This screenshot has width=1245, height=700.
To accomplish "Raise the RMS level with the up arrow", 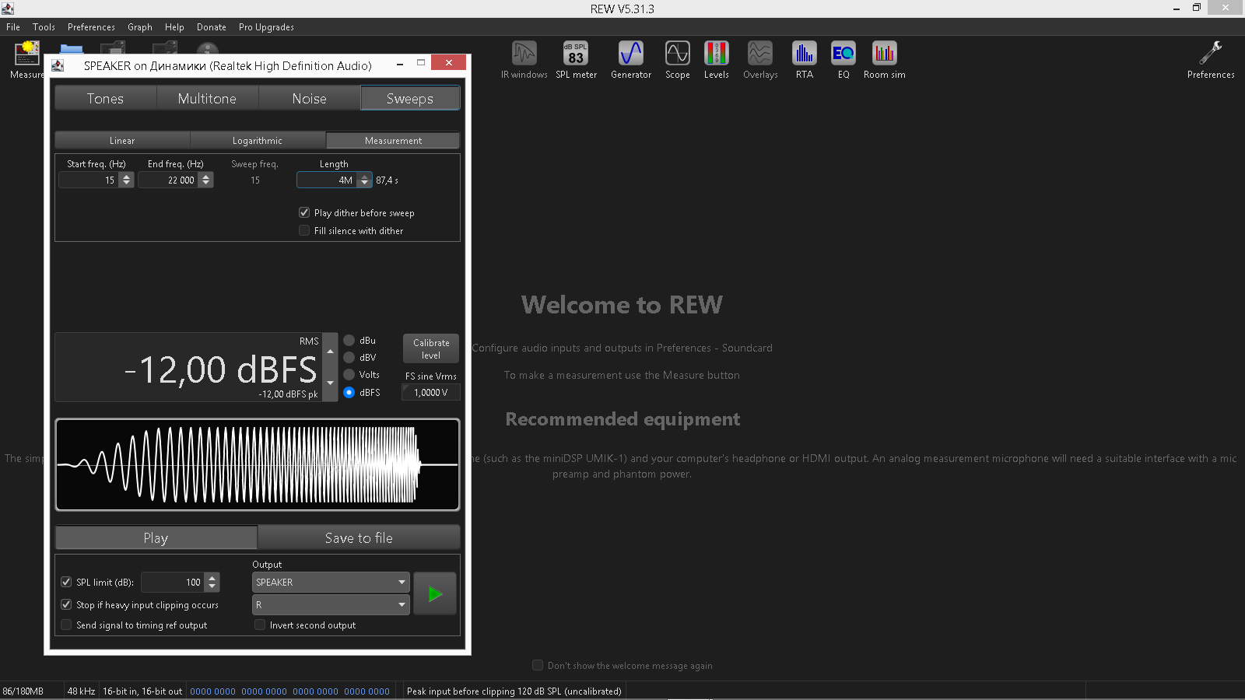I will 330,351.
